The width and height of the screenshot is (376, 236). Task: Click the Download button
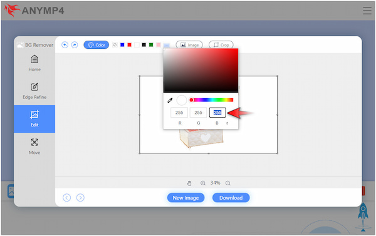pyautogui.click(x=231, y=198)
